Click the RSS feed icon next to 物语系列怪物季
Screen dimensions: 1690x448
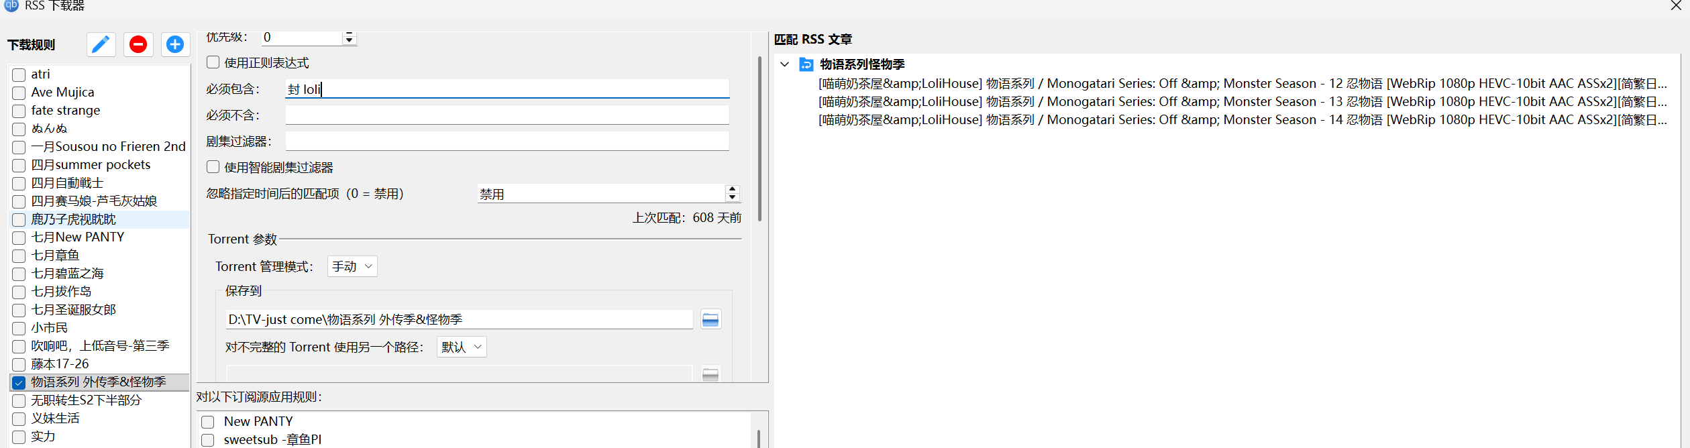806,64
